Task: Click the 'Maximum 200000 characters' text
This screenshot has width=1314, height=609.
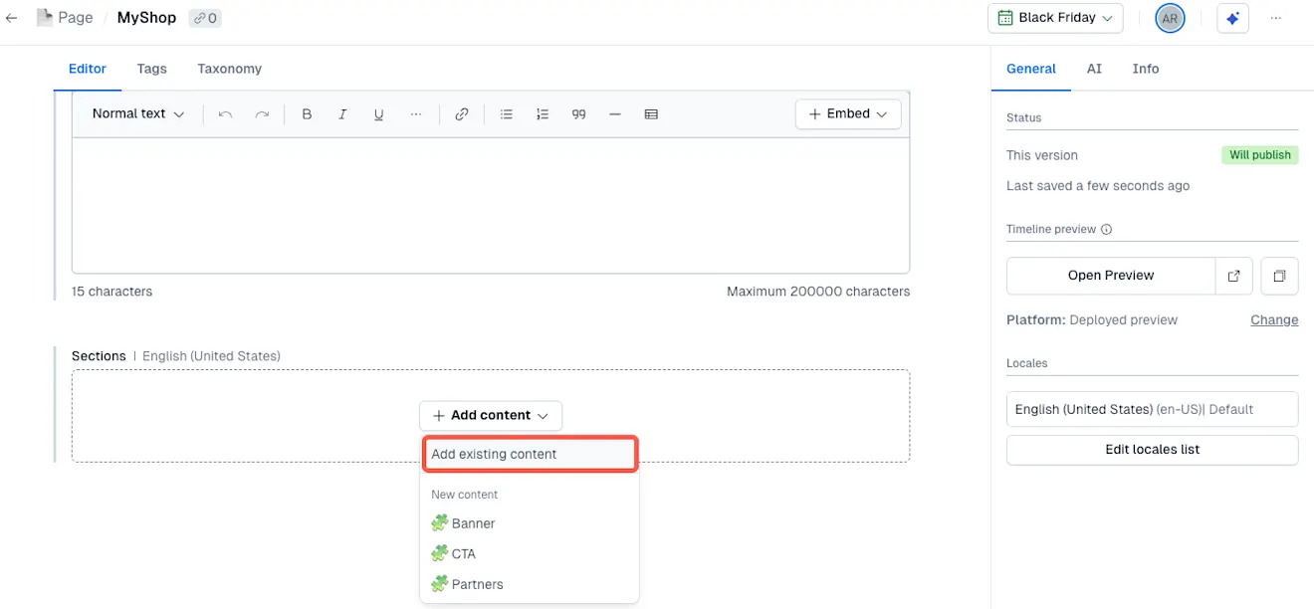Action: pyautogui.click(x=818, y=292)
